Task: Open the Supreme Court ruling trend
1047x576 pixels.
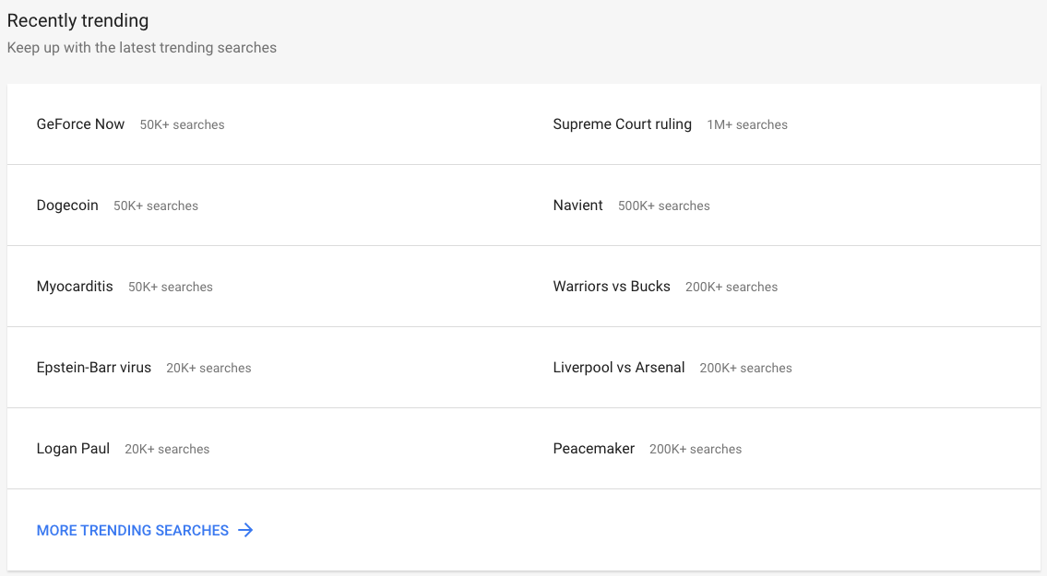Action: pyautogui.click(x=622, y=123)
